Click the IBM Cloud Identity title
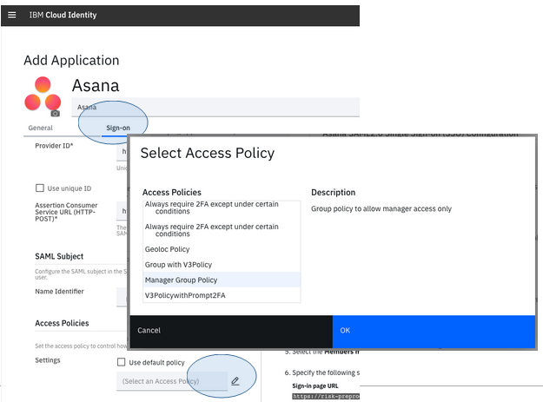The image size is (543, 402). (63, 15)
